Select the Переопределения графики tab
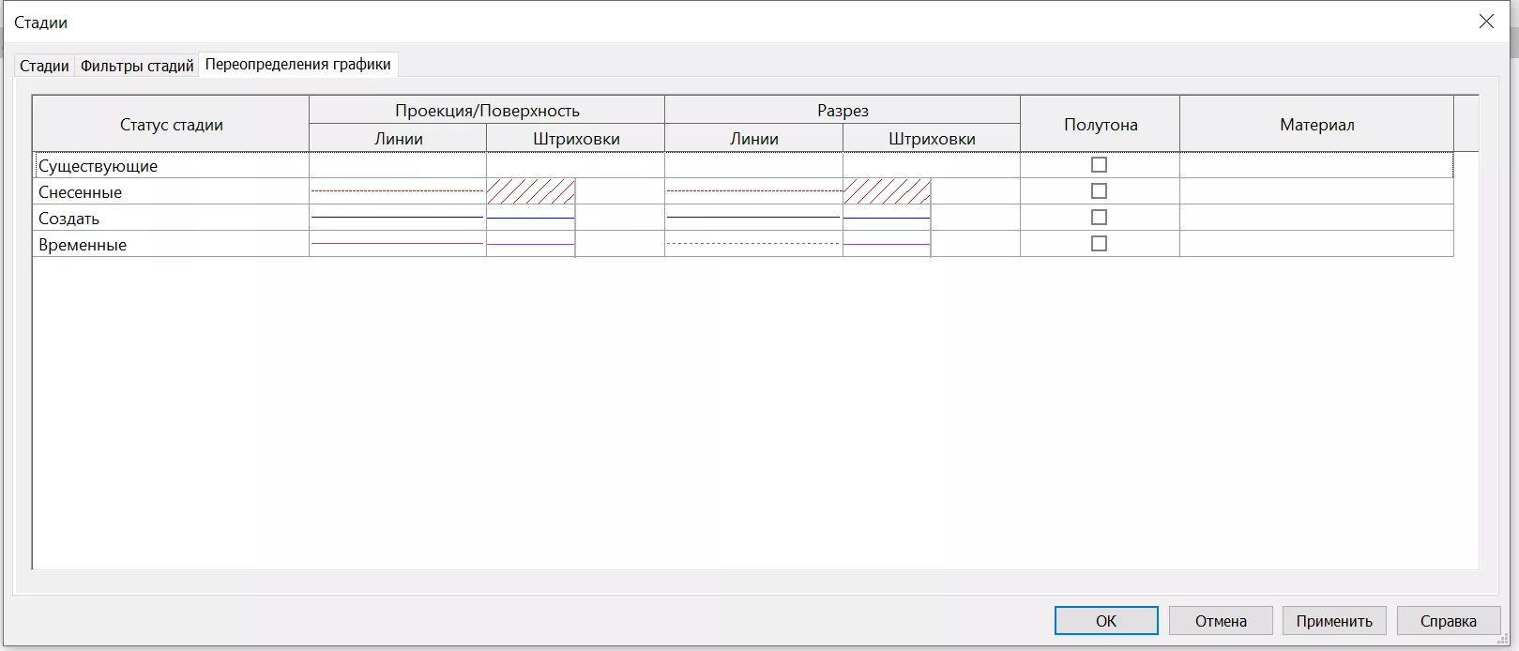Viewport: 1519px width, 651px height. click(297, 65)
